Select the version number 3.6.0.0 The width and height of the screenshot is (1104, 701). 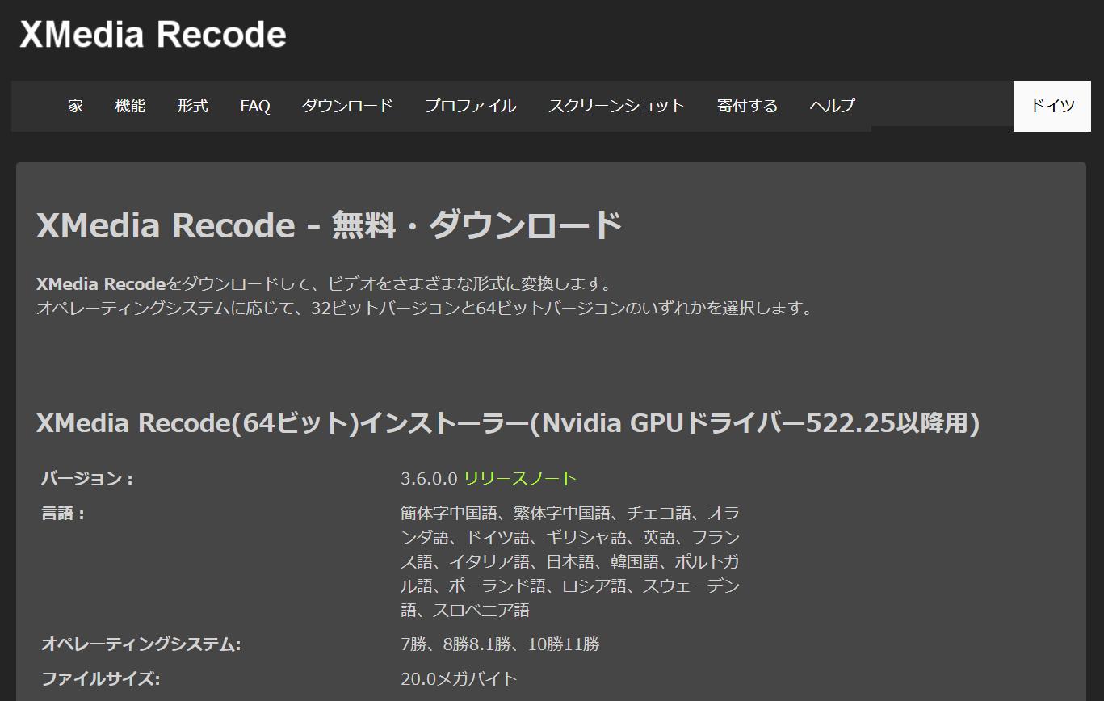click(429, 479)
